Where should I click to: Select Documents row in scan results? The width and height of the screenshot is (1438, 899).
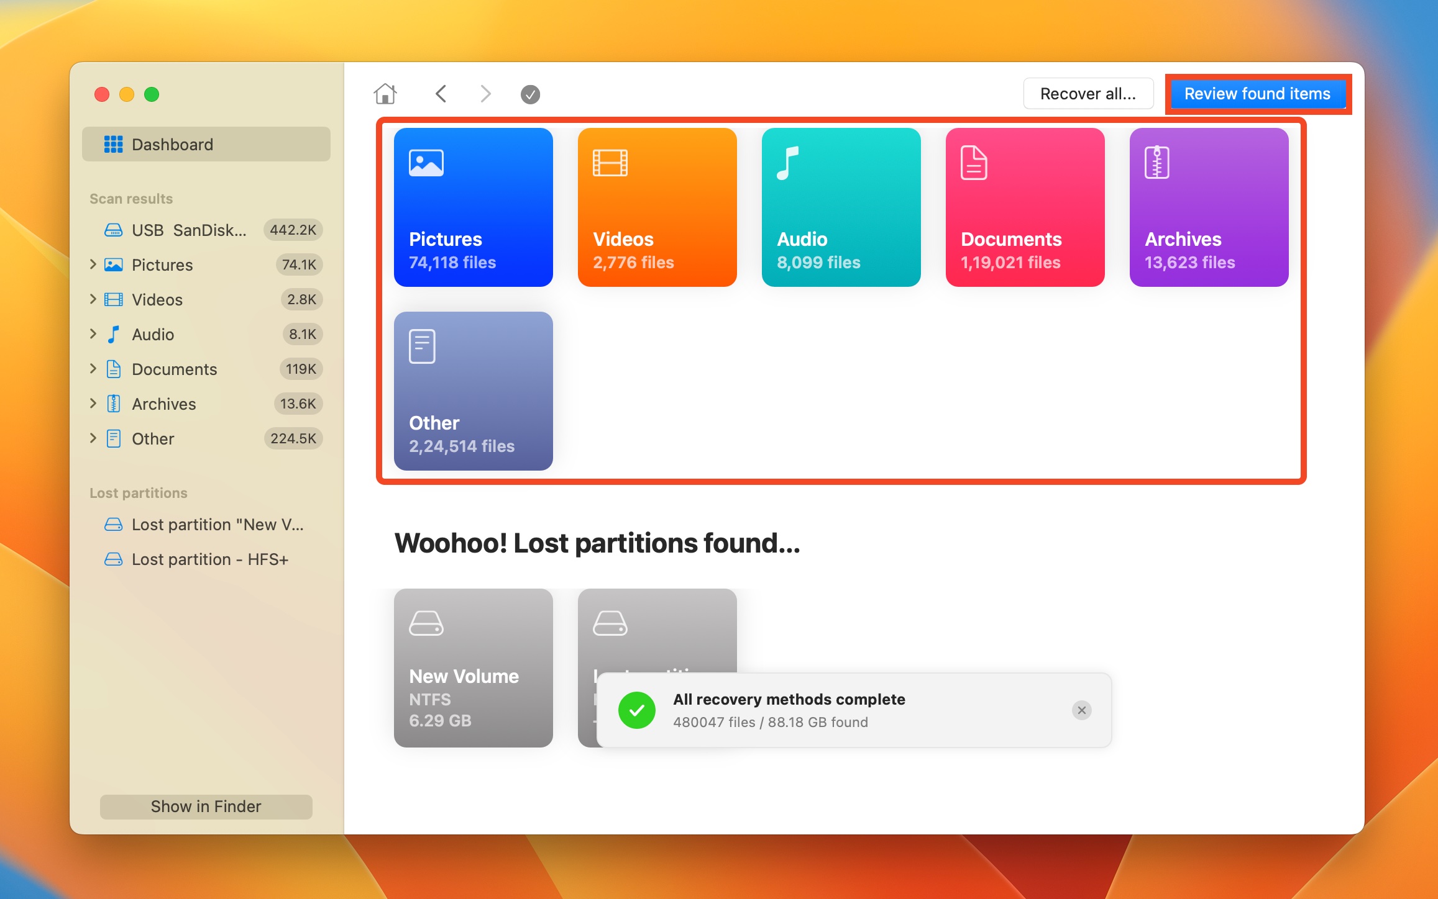tap(206, 369)
